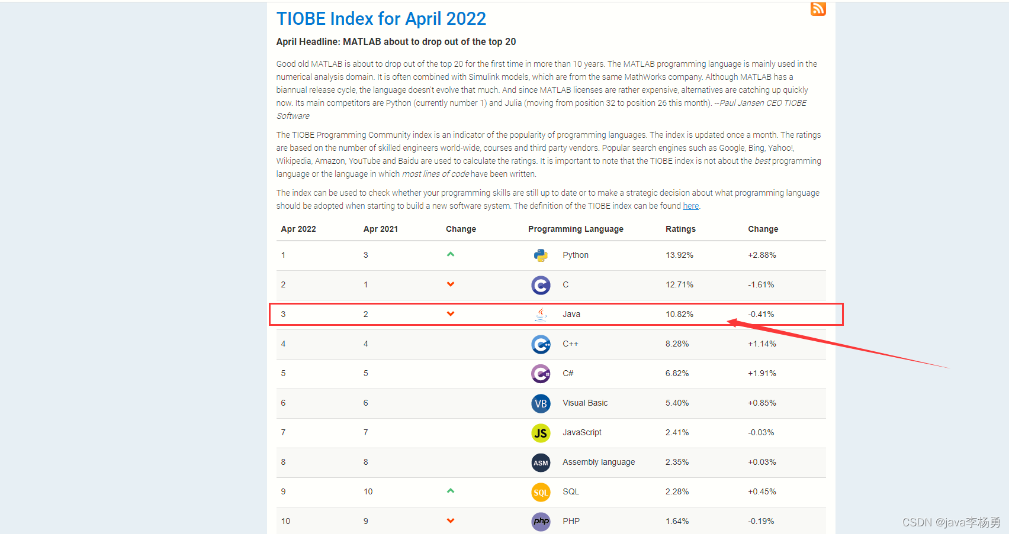The height and width of the screenshot is (534, 1009).
Task: Click the 'Assembly language' name
Action: (x=599, y=462)
